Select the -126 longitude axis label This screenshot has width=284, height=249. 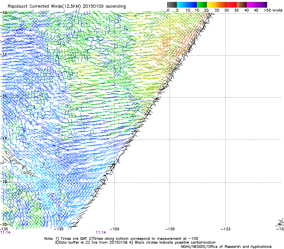[170, 229]
